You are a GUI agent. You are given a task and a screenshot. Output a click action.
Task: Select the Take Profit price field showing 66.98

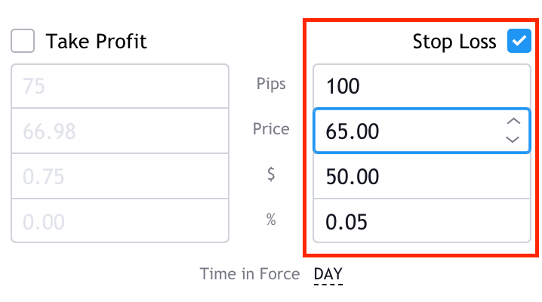point(120,131)
